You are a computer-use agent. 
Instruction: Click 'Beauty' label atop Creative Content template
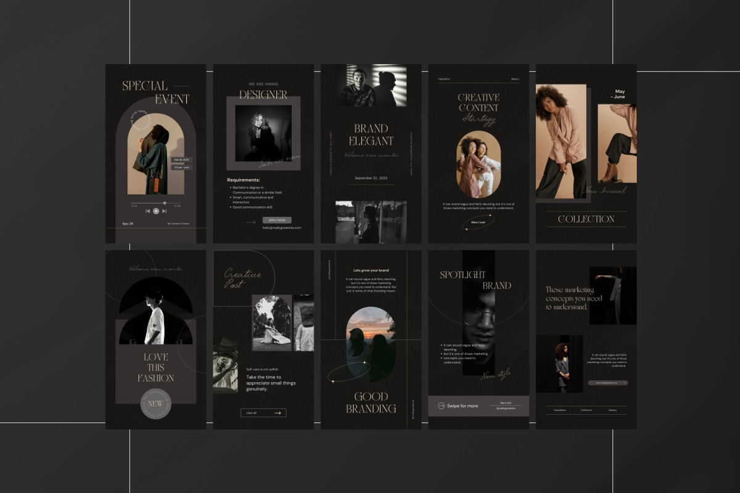coord(515,79)
